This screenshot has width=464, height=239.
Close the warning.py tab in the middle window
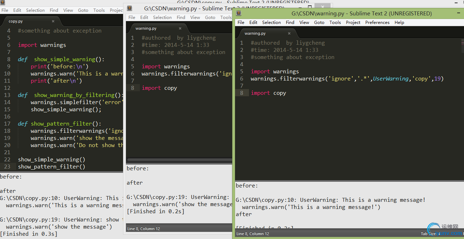point(180,28)
